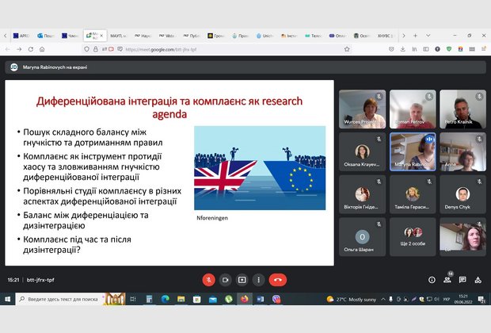Toggle the microphone mute button

208,280
